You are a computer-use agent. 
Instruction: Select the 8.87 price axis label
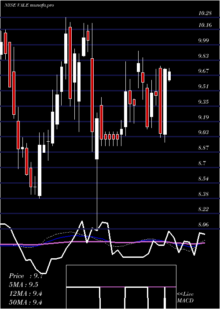tap(203, 148)
